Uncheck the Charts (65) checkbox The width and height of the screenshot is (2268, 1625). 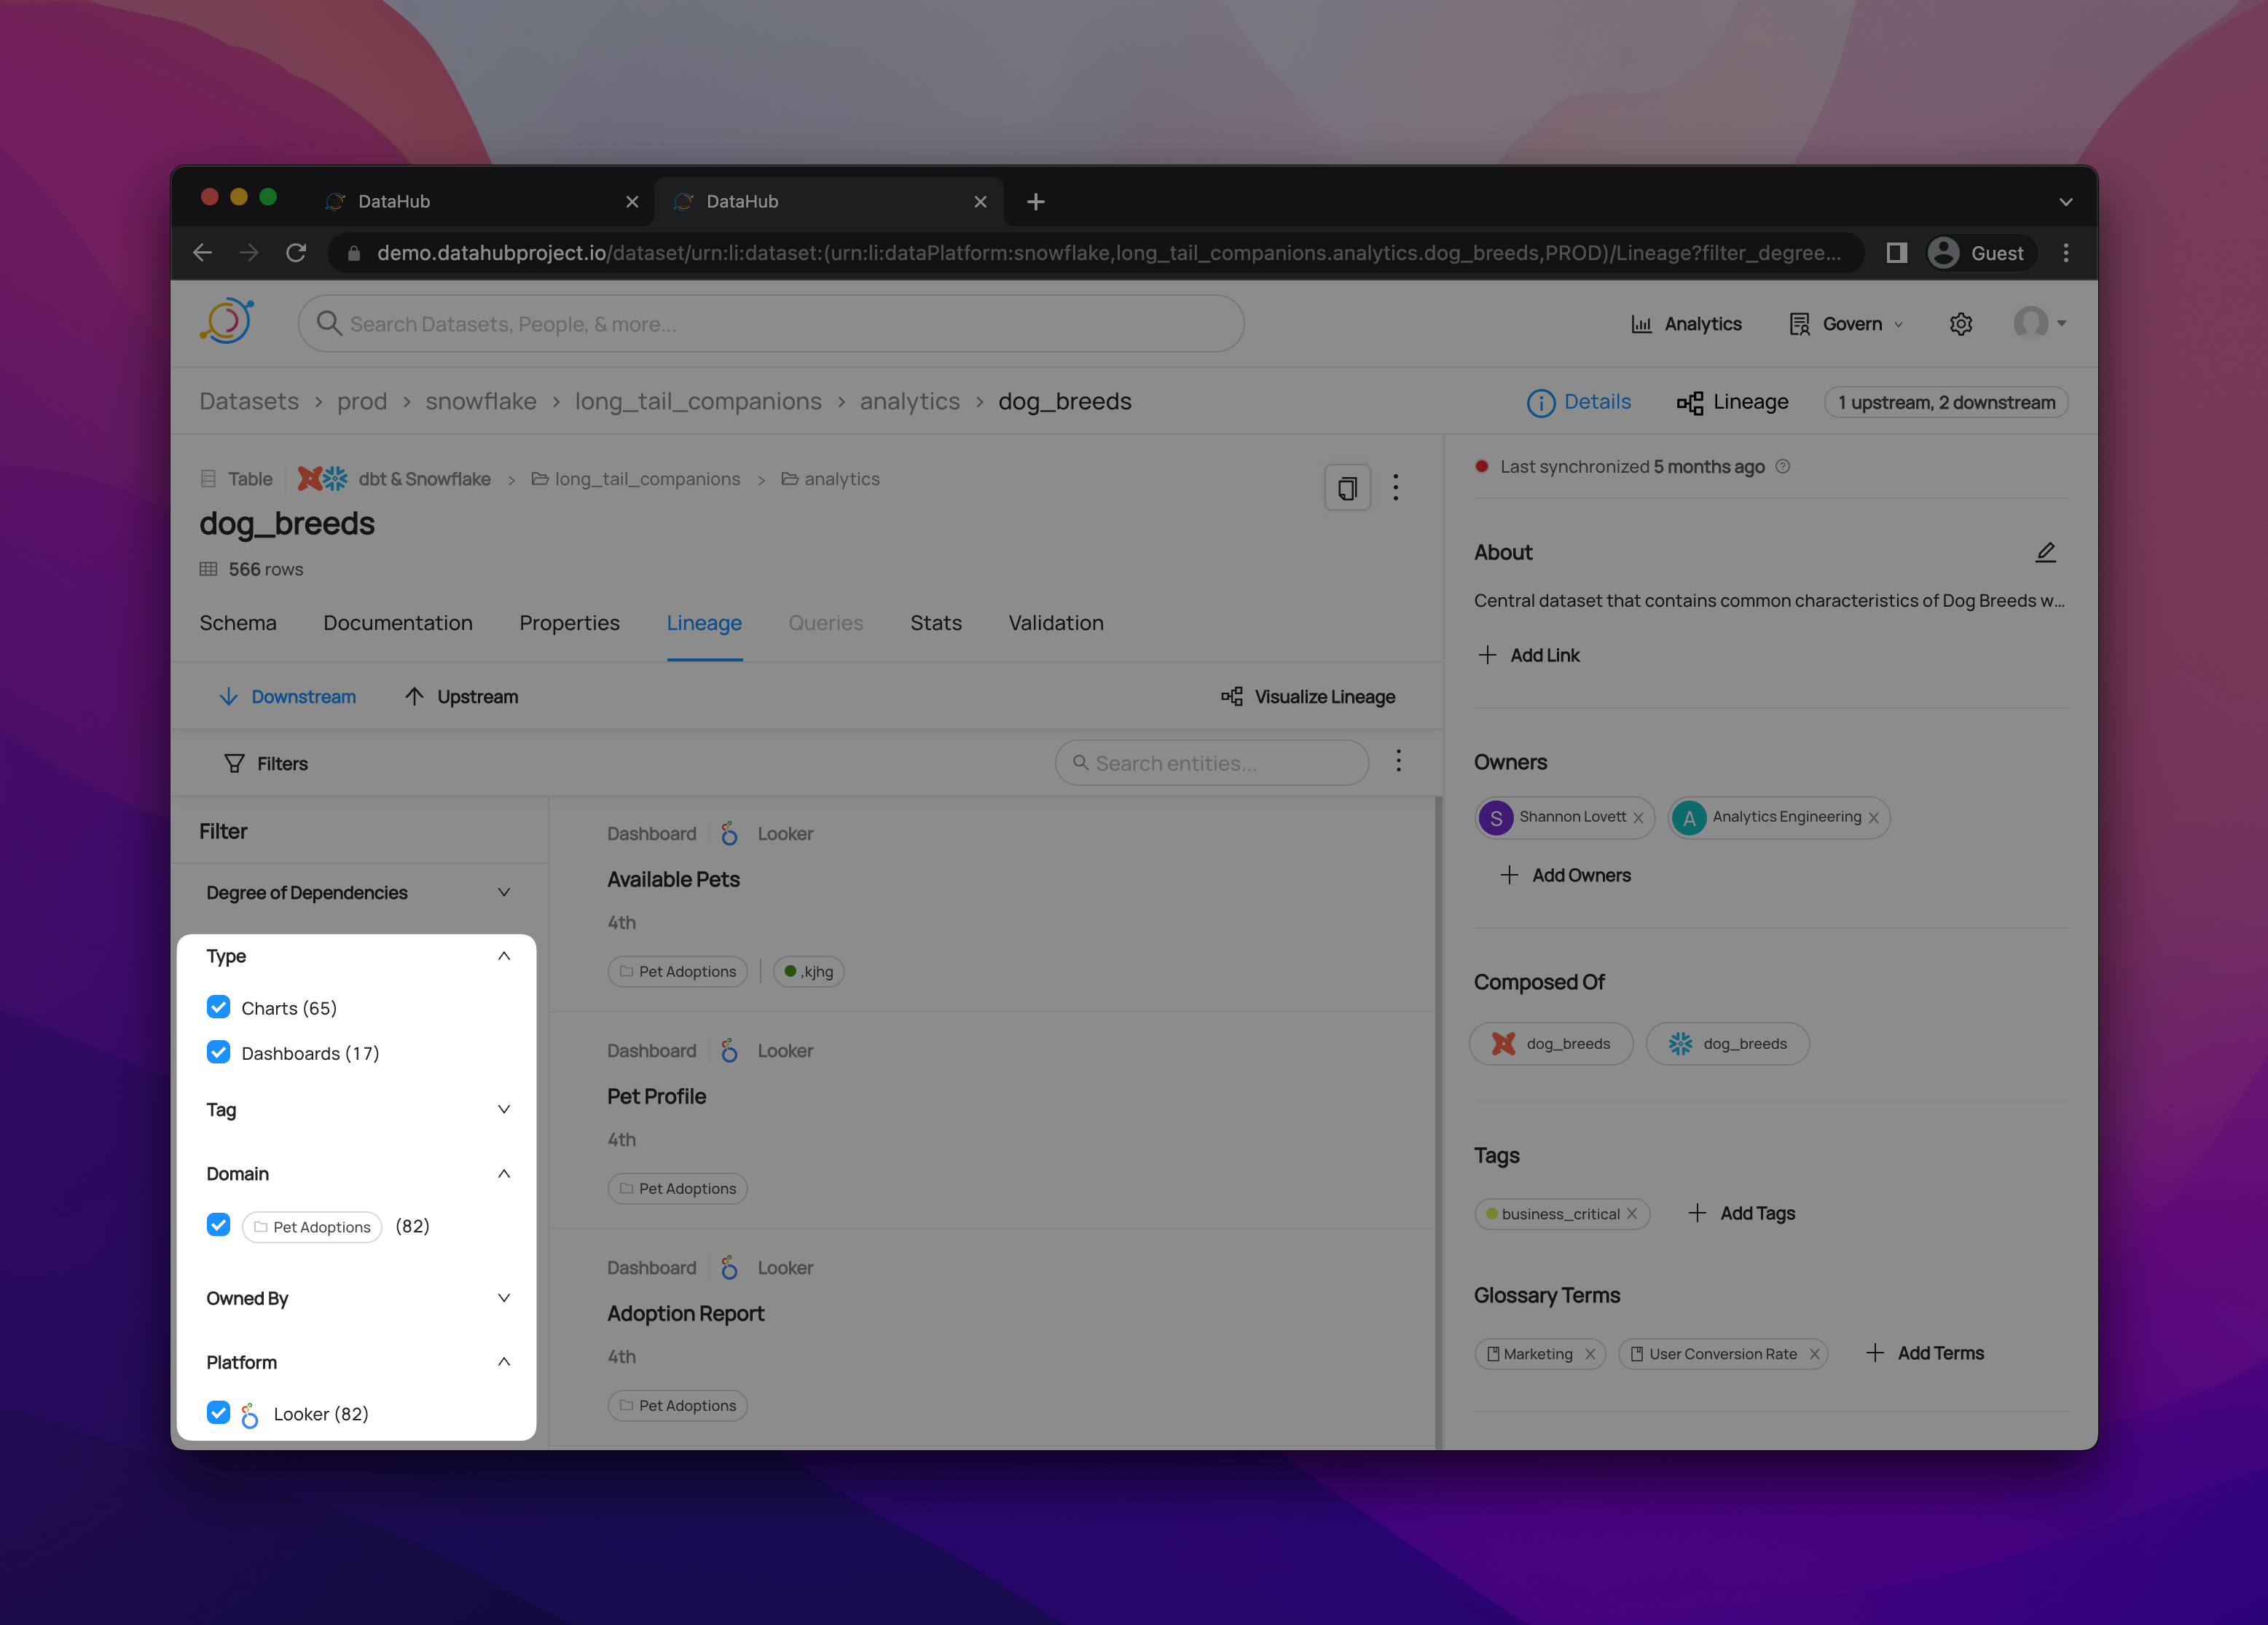[x=218, y=1007]
